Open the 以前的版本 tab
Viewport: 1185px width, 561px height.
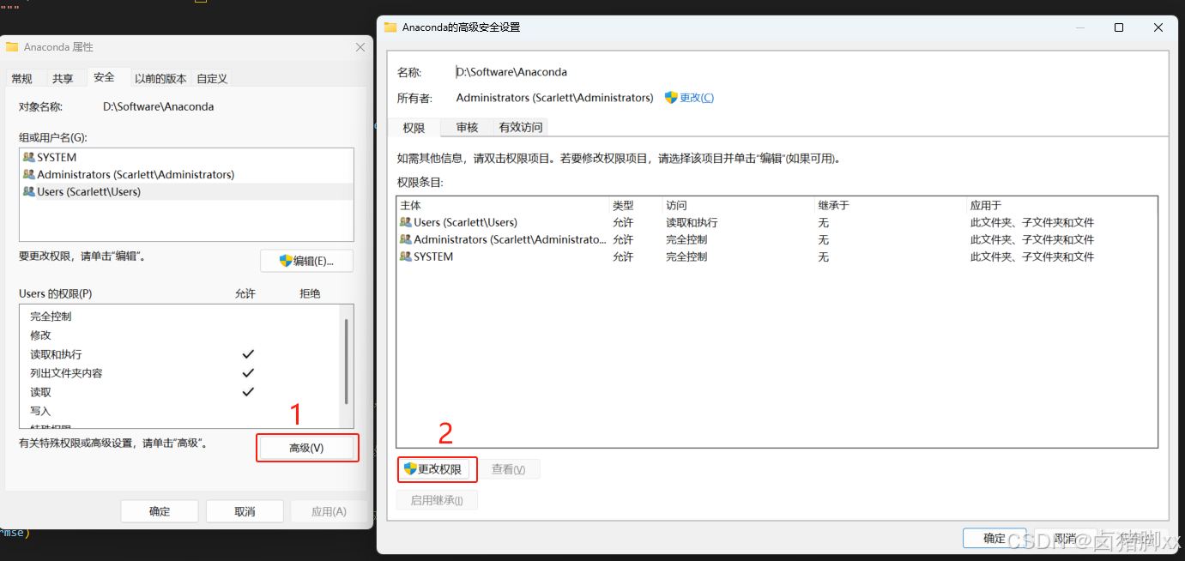tap(160, 77)
